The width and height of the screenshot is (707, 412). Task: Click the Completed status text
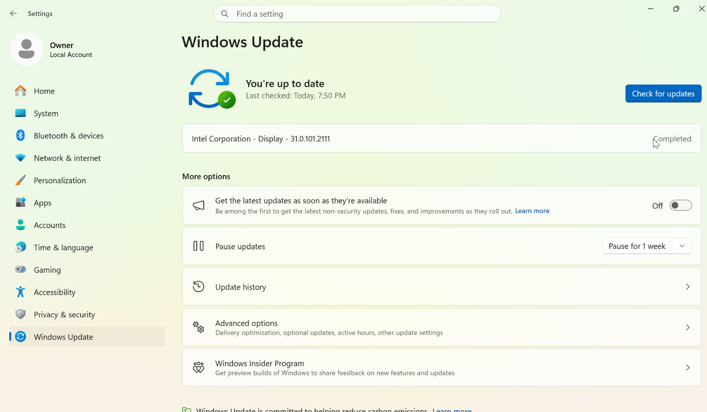tap(672, 139)
